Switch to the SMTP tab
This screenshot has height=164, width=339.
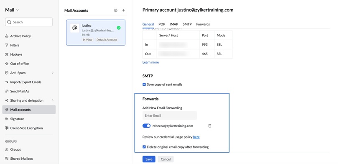click(x=187, y=24)
